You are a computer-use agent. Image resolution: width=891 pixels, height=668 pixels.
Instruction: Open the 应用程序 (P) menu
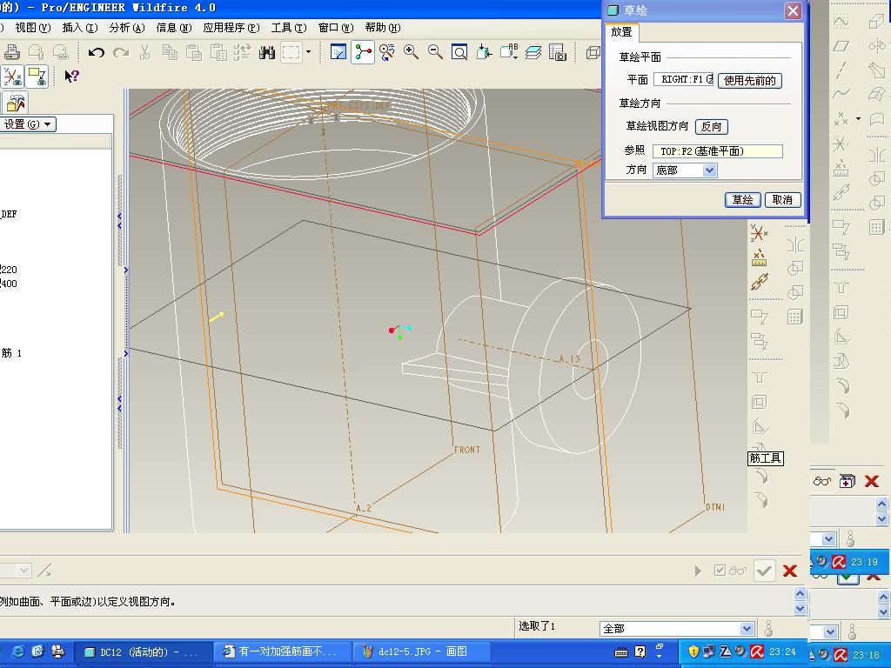[231, 27]
